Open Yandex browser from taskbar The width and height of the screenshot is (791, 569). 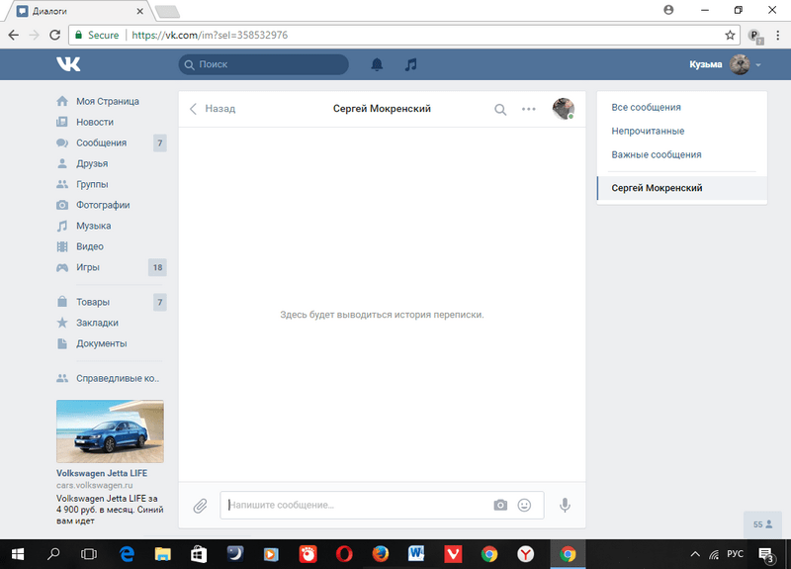tap(525, 554)
